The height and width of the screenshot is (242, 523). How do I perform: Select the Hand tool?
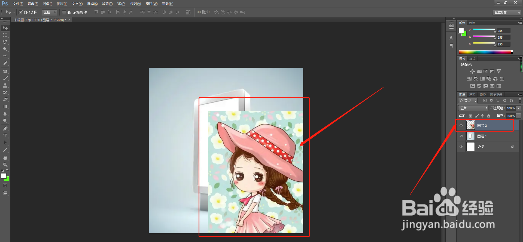(x=5, y=158)
